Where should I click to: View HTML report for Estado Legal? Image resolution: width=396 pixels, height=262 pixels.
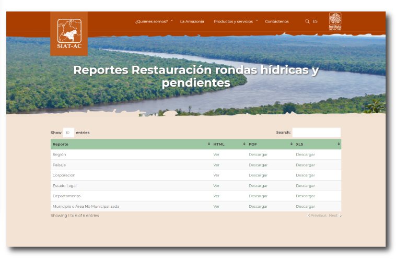(x=216, y=185)
